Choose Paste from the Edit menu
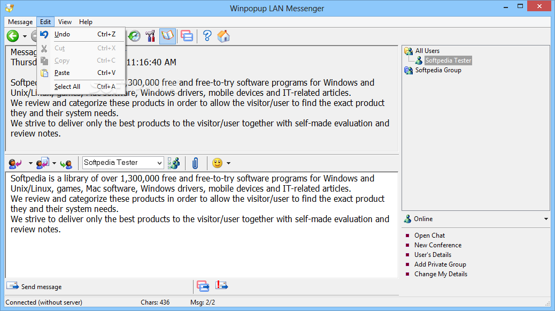The height and width of the screenshot is (311, 555). (x=81, y=73)
